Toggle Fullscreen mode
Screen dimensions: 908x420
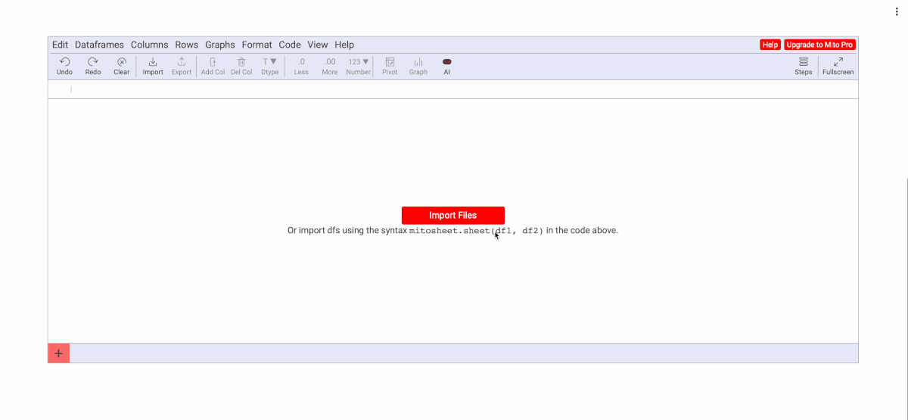pyautogui.click(x=838, y=66)
